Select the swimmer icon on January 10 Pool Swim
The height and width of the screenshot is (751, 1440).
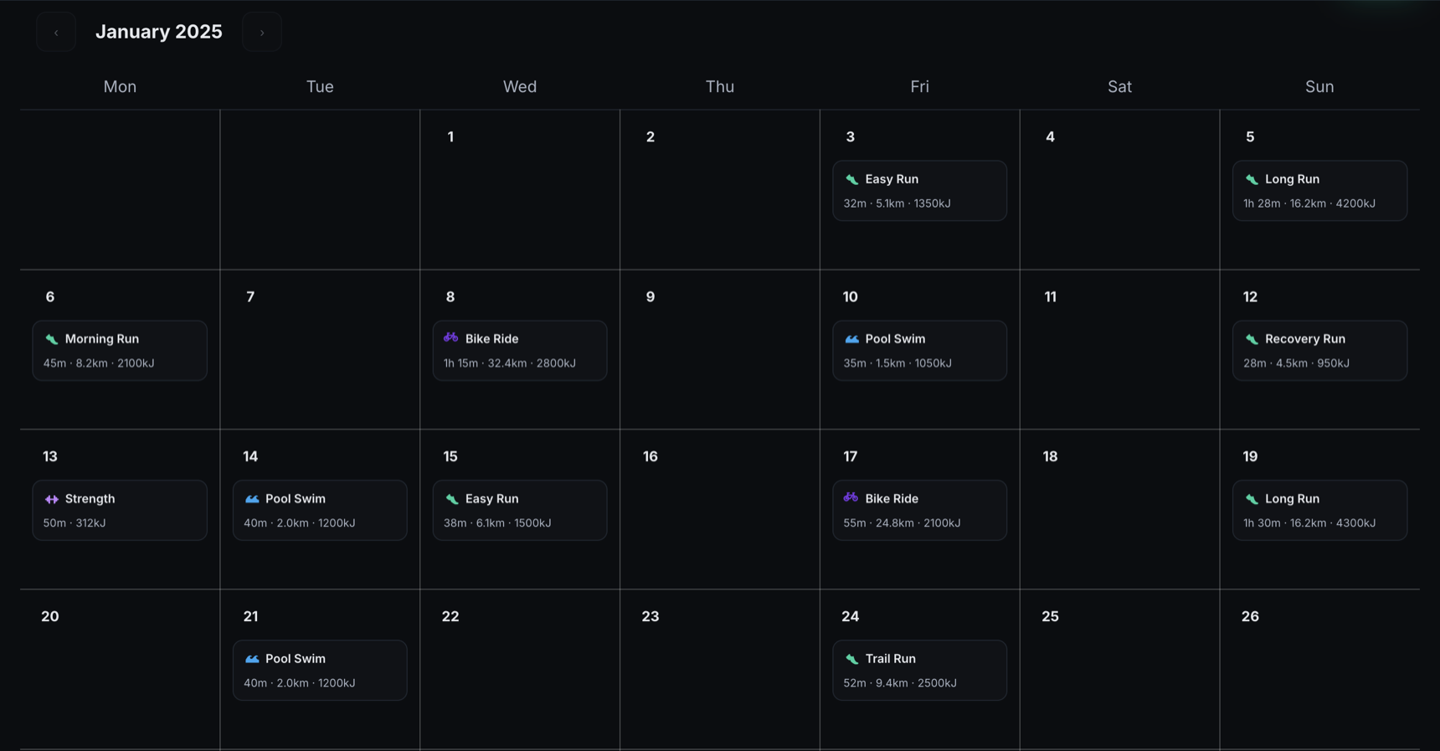click(851, 338)
